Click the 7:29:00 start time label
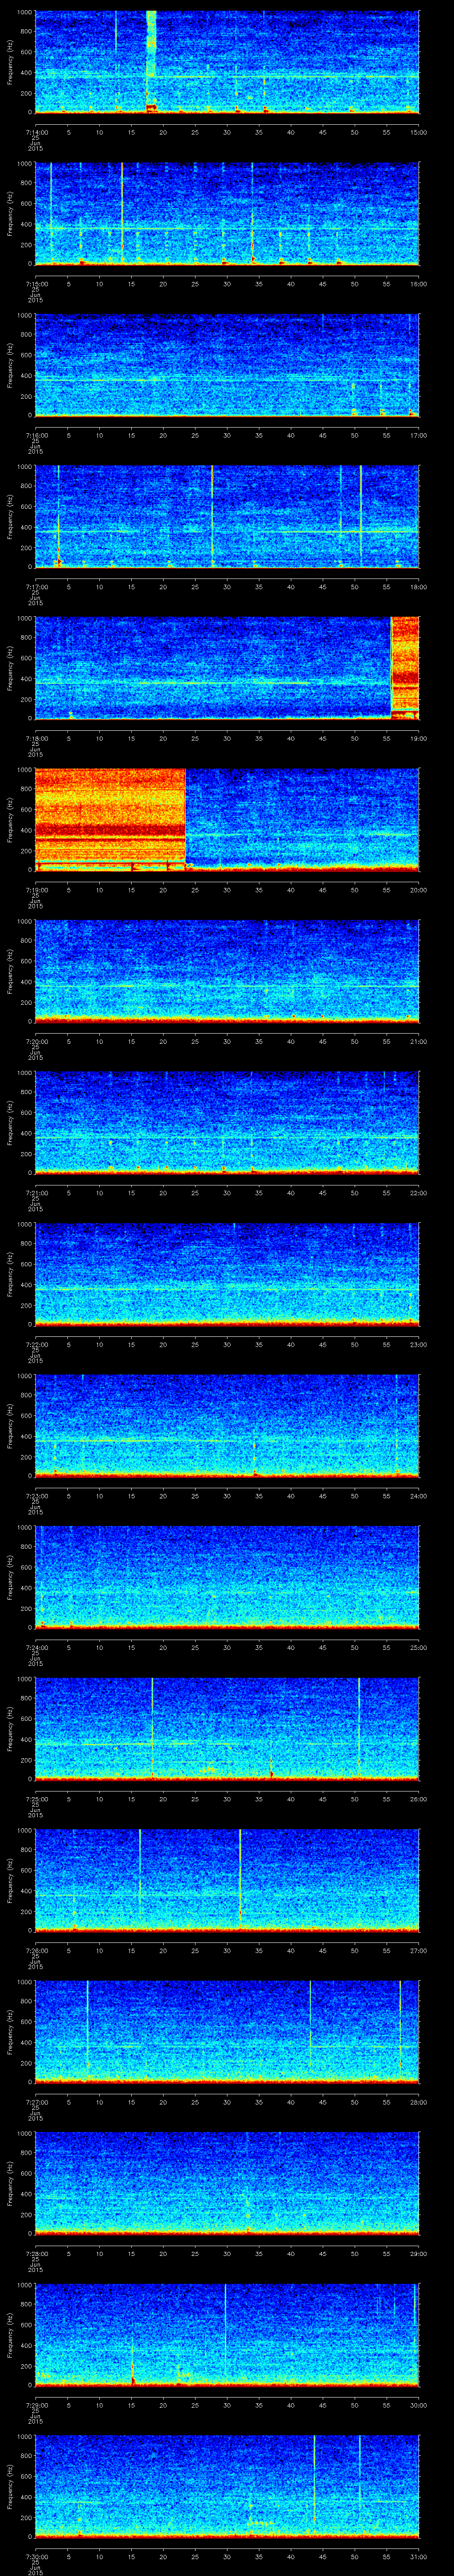This screenshot has height=2576, width=454. (x=35, y=2405)
